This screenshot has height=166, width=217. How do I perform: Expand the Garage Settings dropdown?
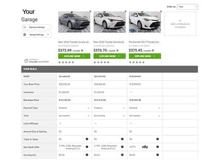tap(36, 35)
